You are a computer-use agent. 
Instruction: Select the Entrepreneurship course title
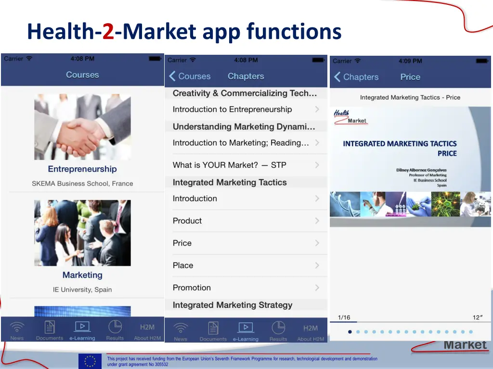coord(82,169)
